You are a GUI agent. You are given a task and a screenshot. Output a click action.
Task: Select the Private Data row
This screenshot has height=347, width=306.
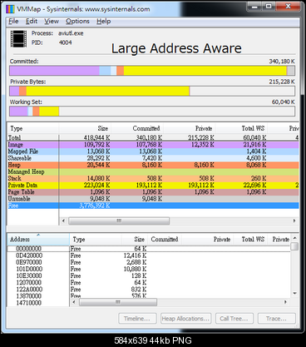click(153, 186)
